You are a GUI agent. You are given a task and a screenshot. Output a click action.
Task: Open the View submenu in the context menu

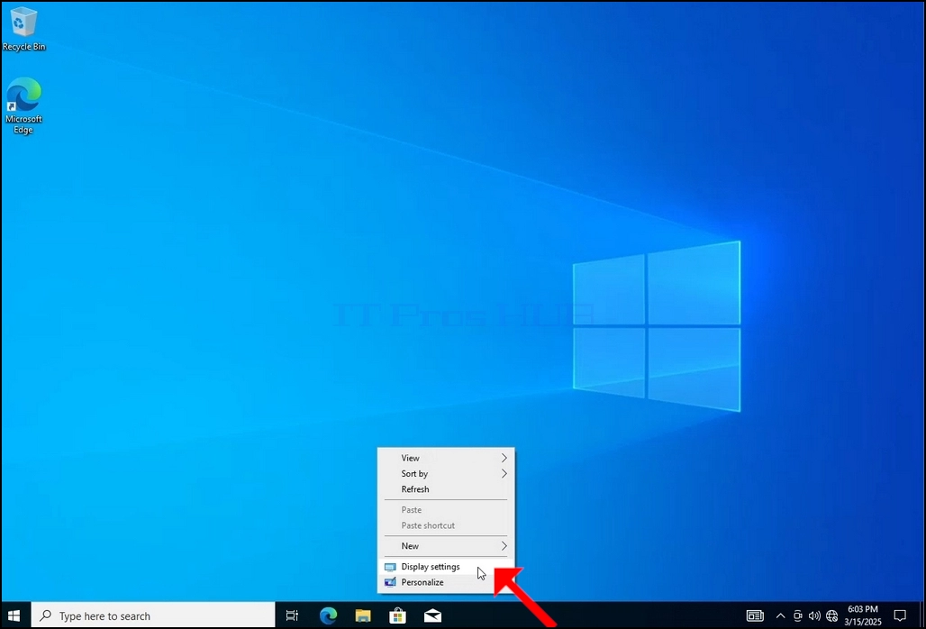(x=446, y=458)
